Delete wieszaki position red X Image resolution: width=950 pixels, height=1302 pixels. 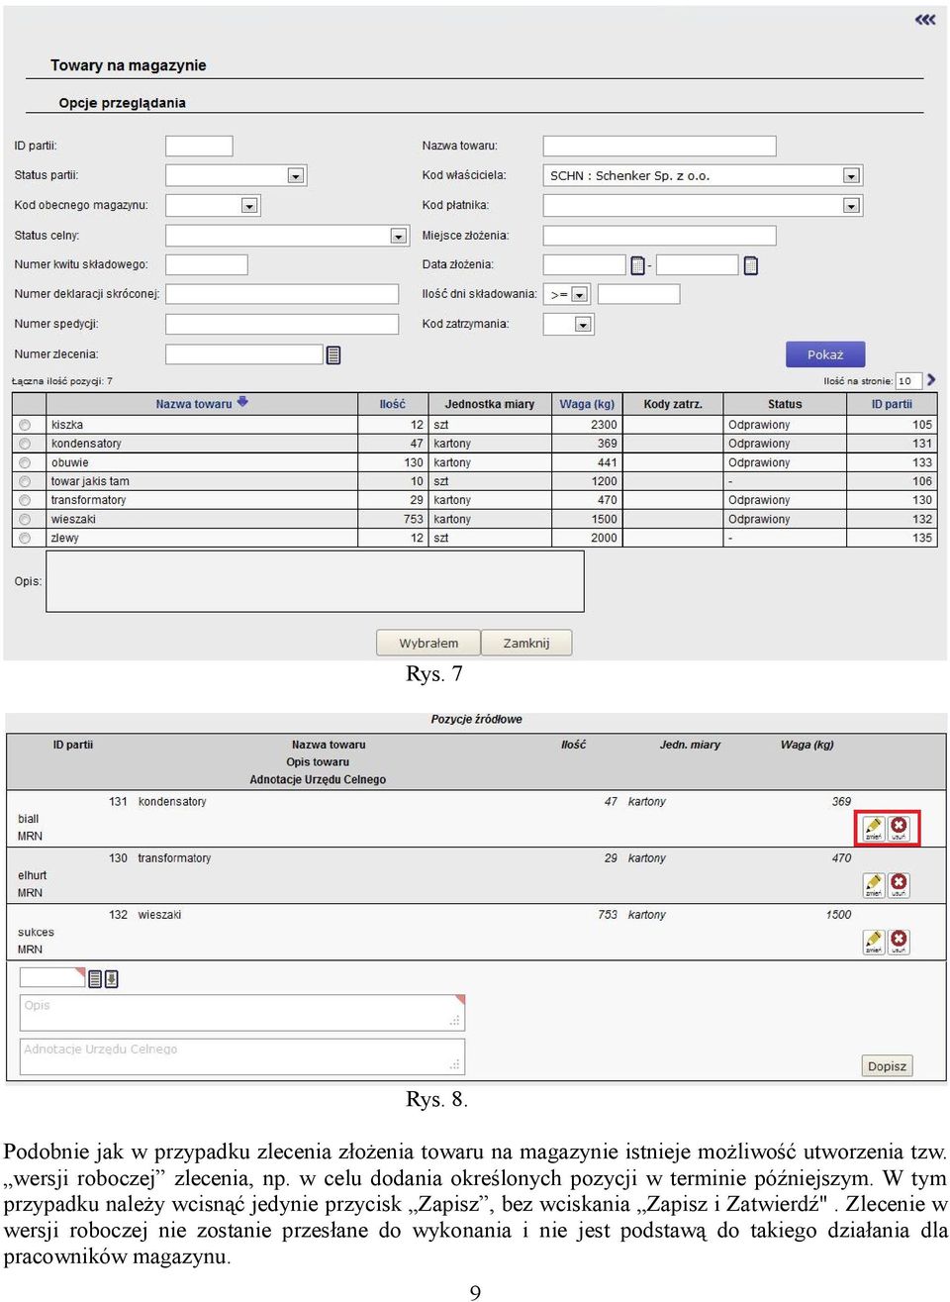pos(899,941)
